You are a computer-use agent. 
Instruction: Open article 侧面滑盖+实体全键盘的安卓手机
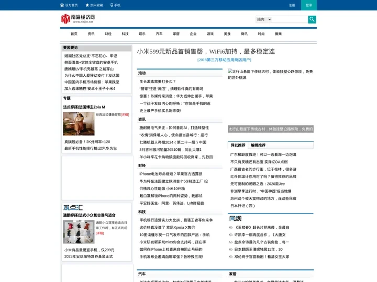click(x=91, y=62)
